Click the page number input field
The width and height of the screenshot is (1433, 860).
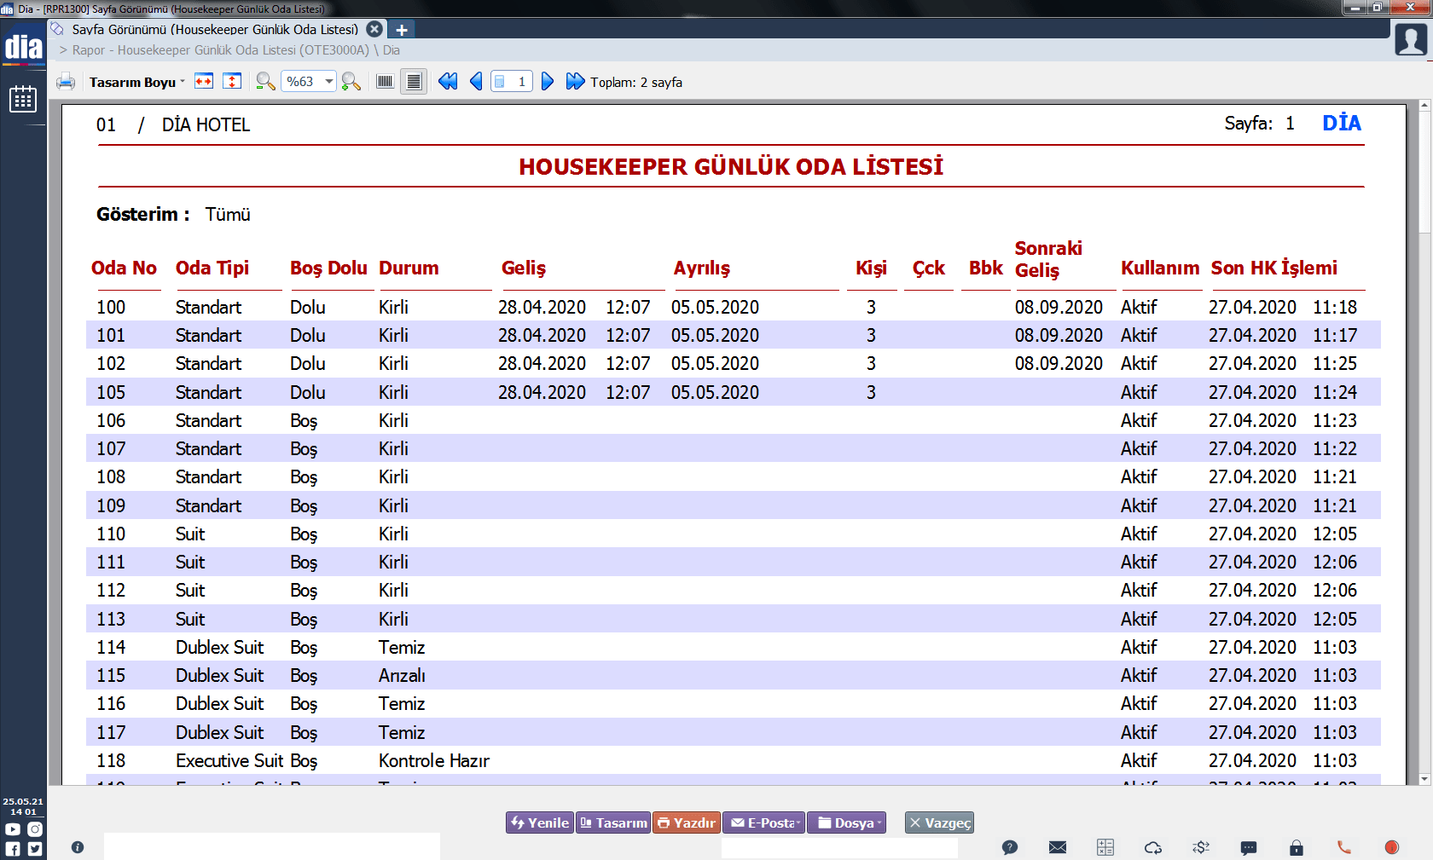point(512,82)
